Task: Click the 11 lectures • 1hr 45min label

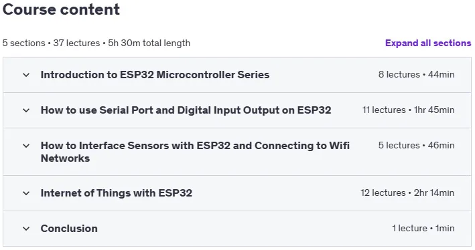Action: point(408,110)
